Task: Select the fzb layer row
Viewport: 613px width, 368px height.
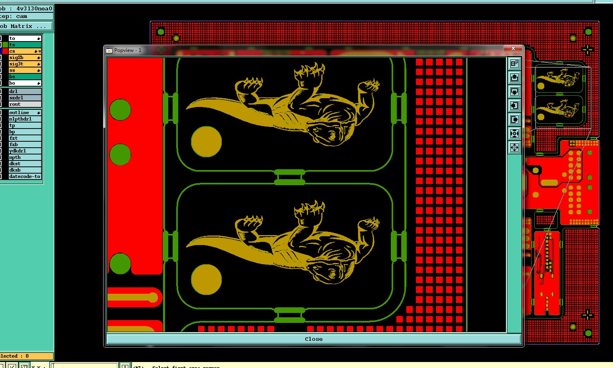Action: click(x=25, y=144)
